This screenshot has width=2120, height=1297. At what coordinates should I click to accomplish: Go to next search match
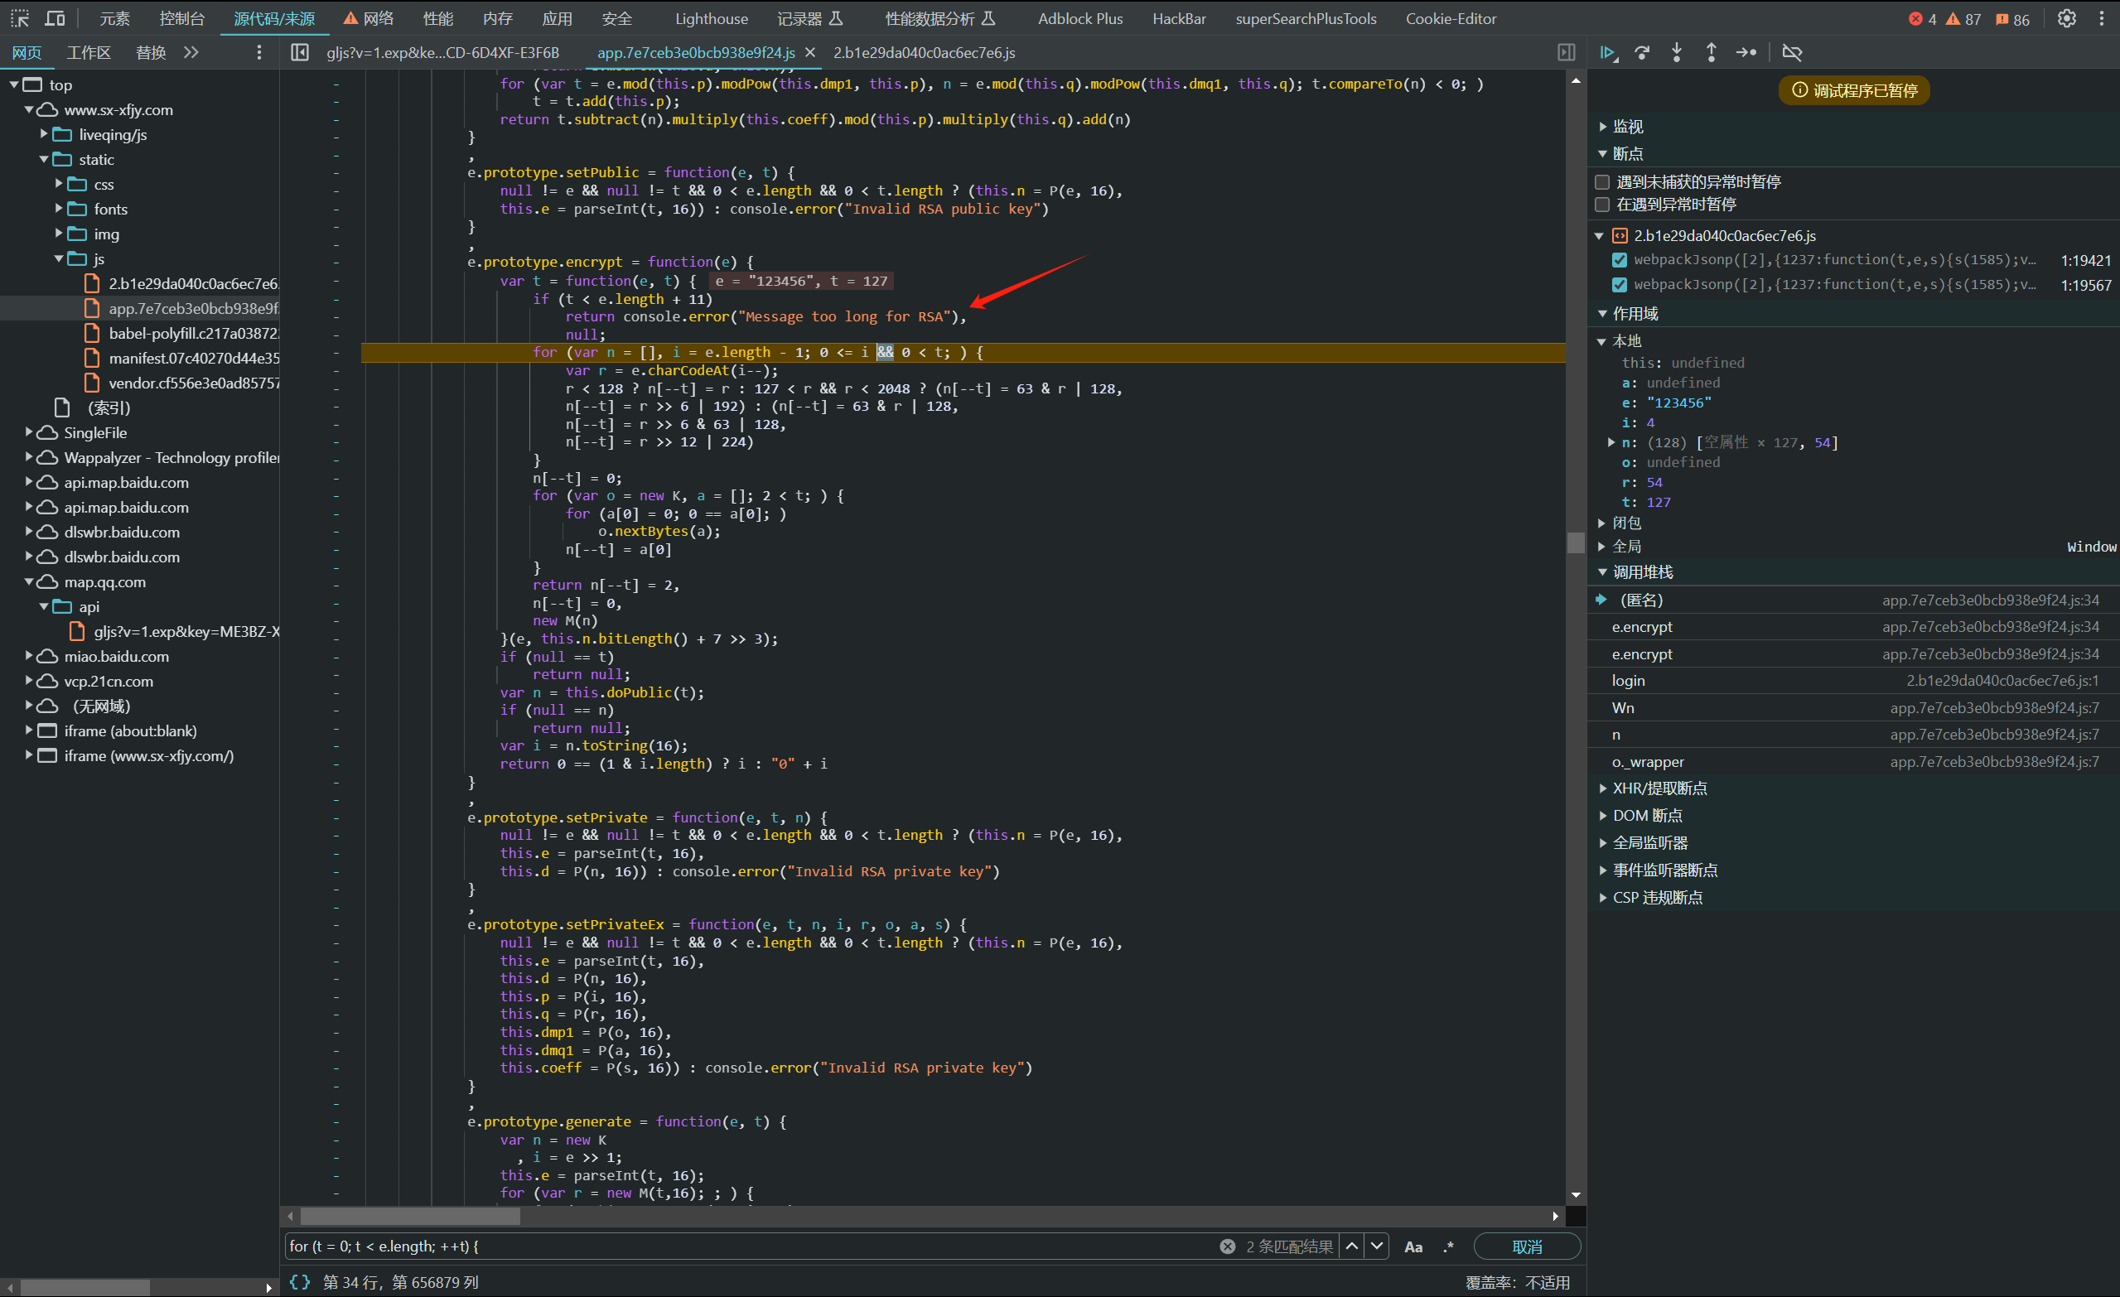(x=1378, y=1246)
